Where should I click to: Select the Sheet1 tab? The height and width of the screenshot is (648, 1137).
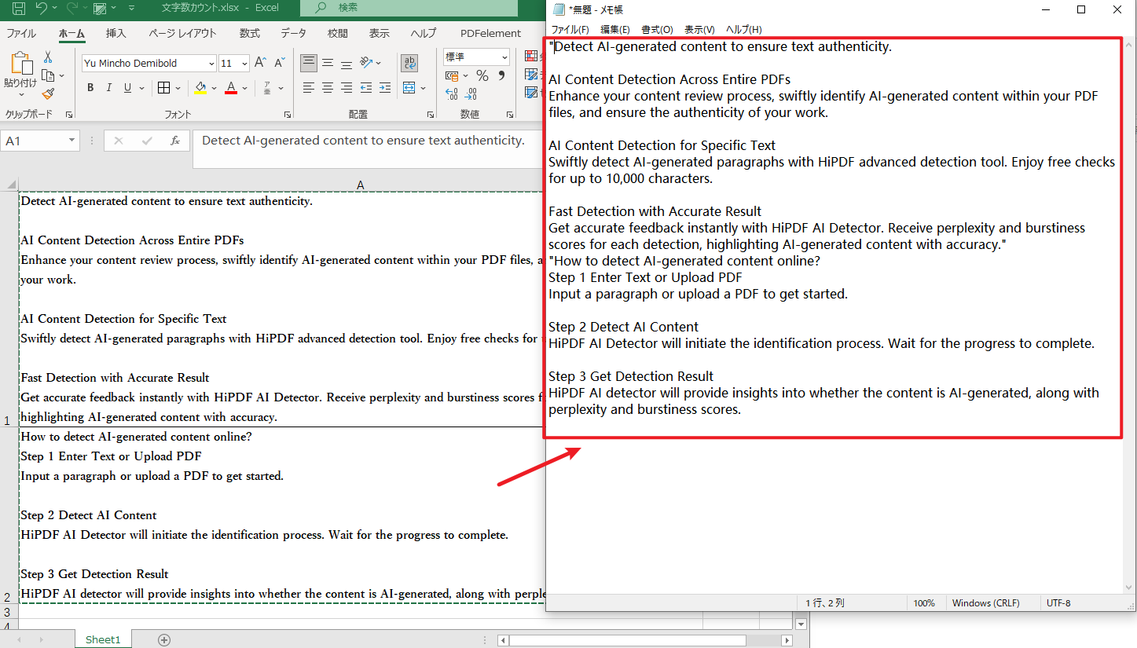coord(103,639)
